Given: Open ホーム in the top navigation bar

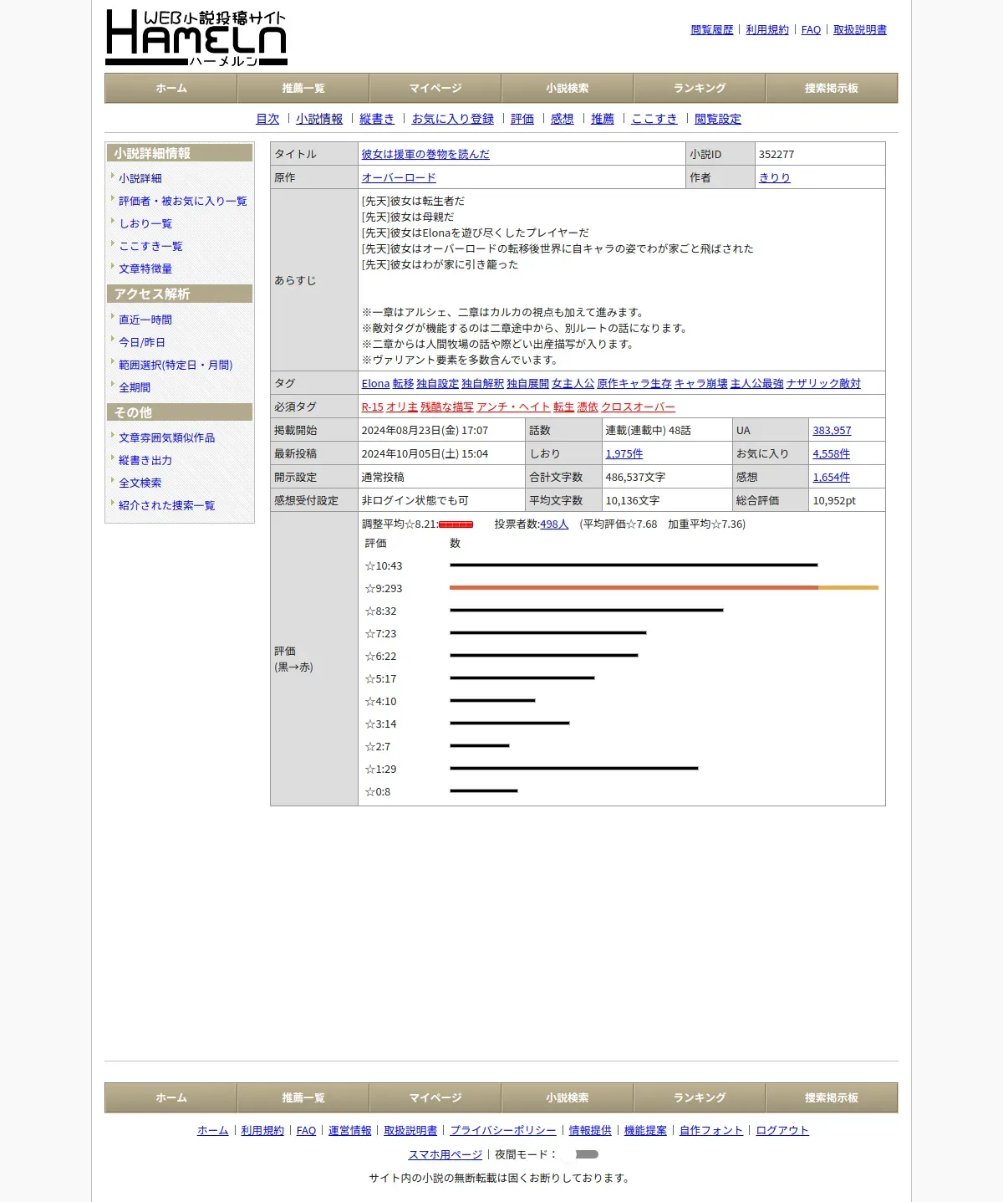Looking at the screenshot, I should pyautogui.click(x=171, y=88).
